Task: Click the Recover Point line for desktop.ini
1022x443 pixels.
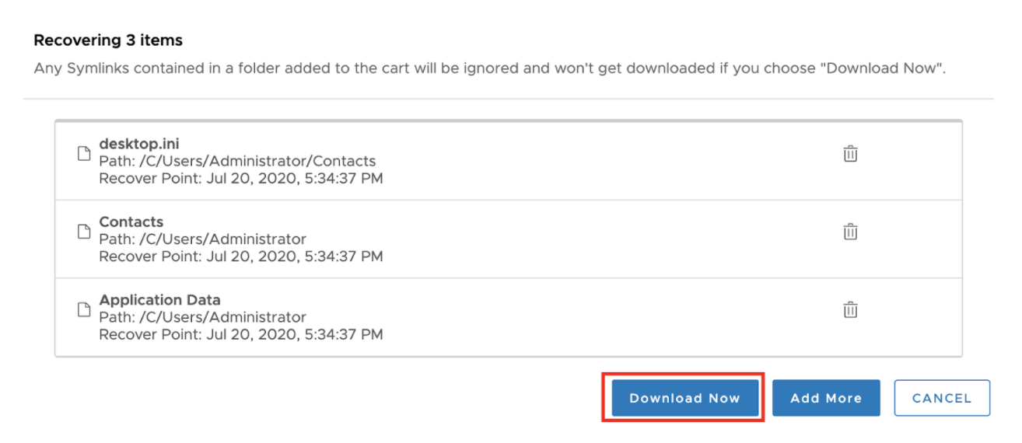Action: 241,179
